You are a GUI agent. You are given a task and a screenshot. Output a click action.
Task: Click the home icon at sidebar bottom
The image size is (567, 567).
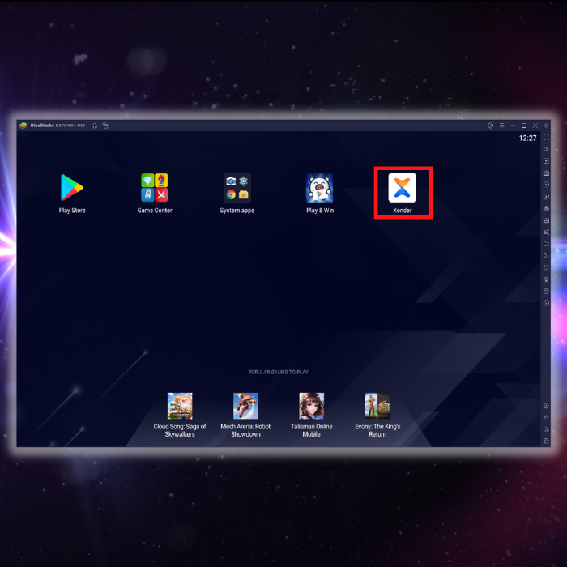547,429
